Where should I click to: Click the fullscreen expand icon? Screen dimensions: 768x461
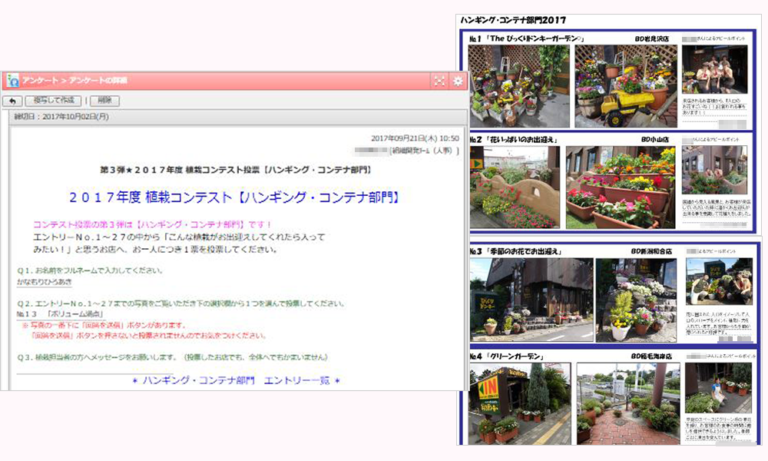439,81
